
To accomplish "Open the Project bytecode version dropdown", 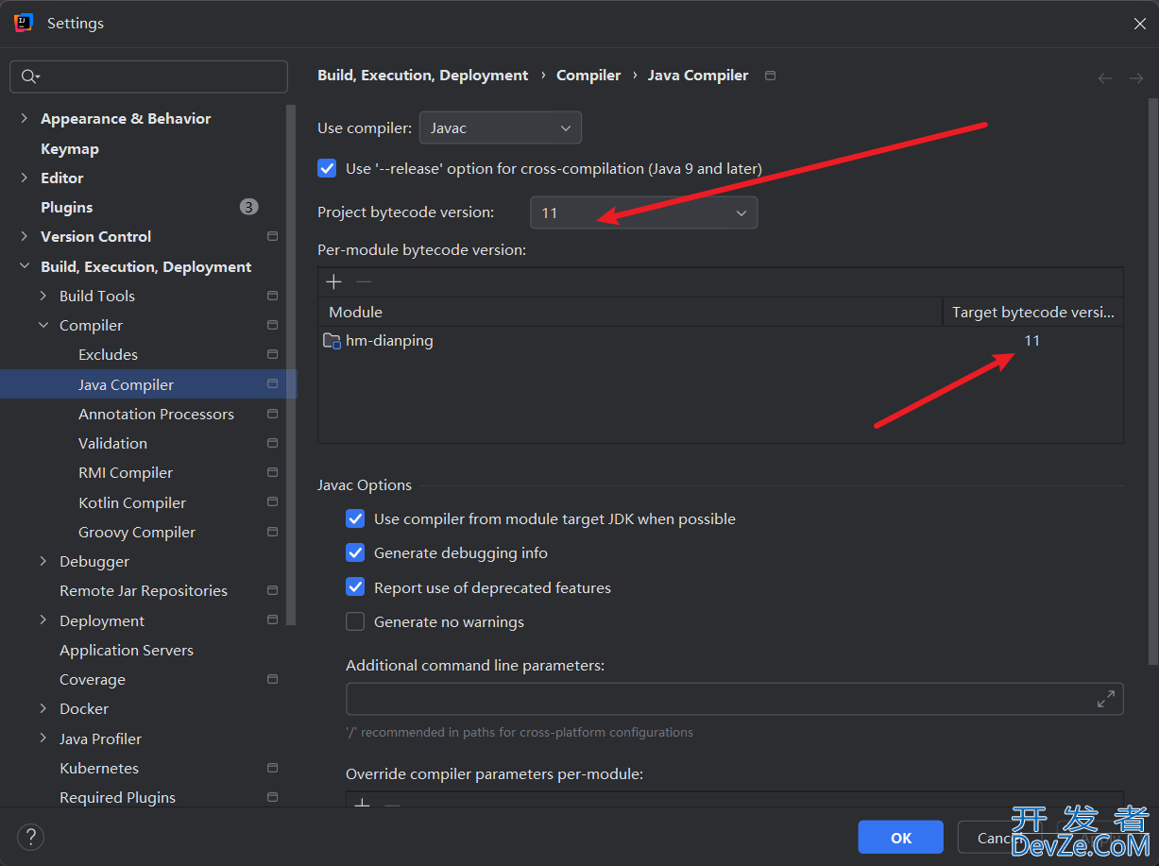I will point(643,212).
